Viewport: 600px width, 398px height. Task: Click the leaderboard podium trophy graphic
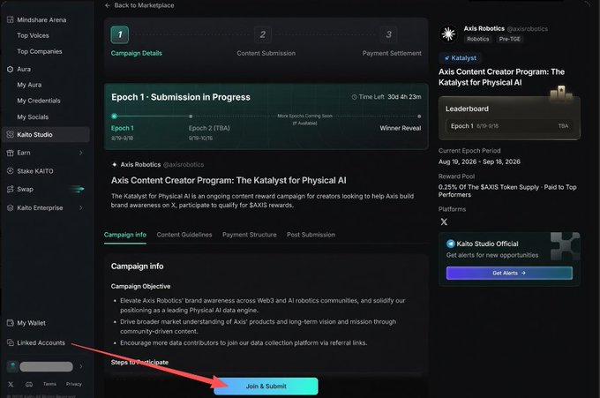point(561,93)
